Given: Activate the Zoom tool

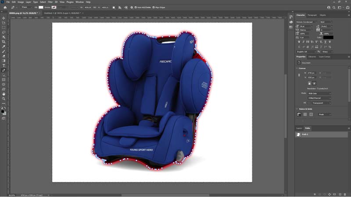Looking at the screenshot, I should tap(4, 98).
